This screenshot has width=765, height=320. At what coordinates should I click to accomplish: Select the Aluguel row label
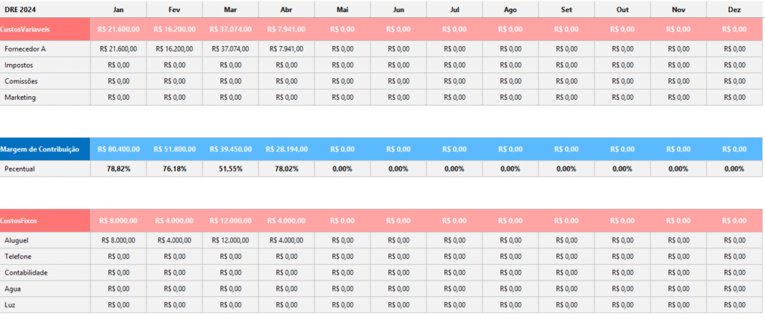pyautogui.click(x=16, y=240)
